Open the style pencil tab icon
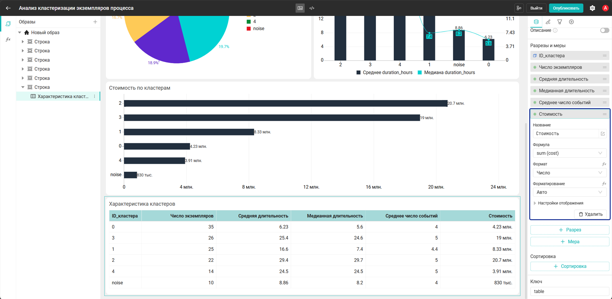The width and height of the screenshot is (612, 299). point(548,22)
